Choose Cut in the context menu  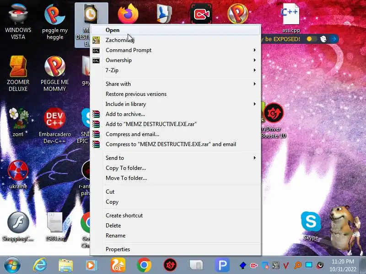(x=176, y=192)
